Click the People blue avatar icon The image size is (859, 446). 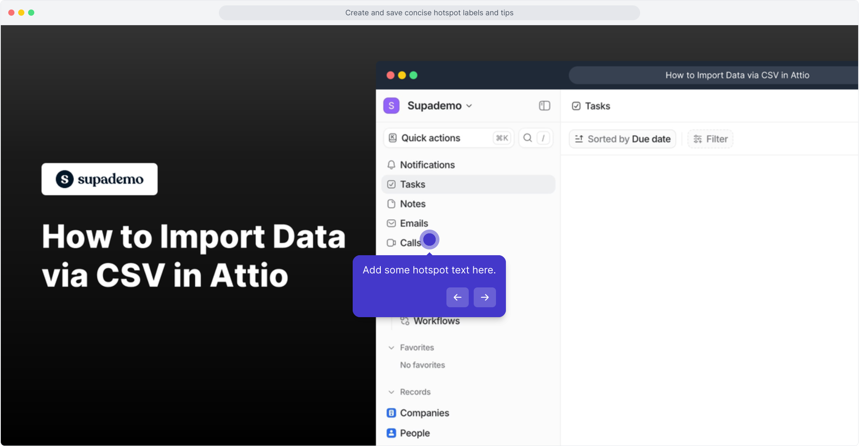coord(391,433)
